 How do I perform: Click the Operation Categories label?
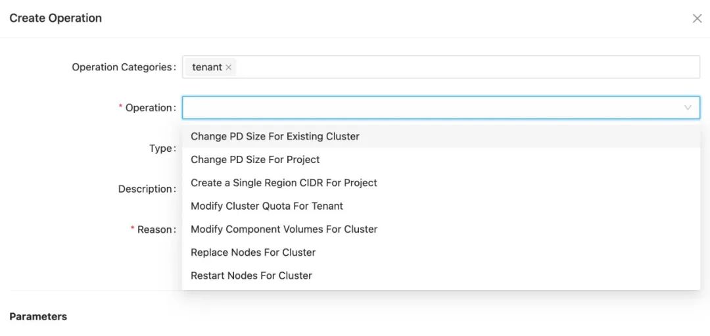pos(123,67)
